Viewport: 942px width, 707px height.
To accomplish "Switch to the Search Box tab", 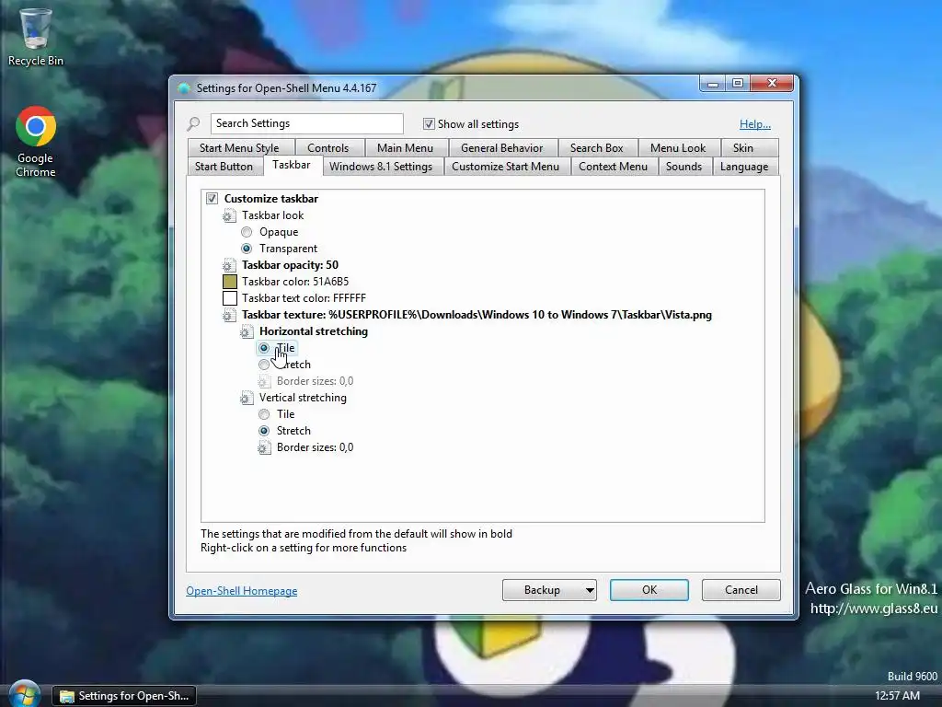I will pyautogui.click(x=596, y=148).
